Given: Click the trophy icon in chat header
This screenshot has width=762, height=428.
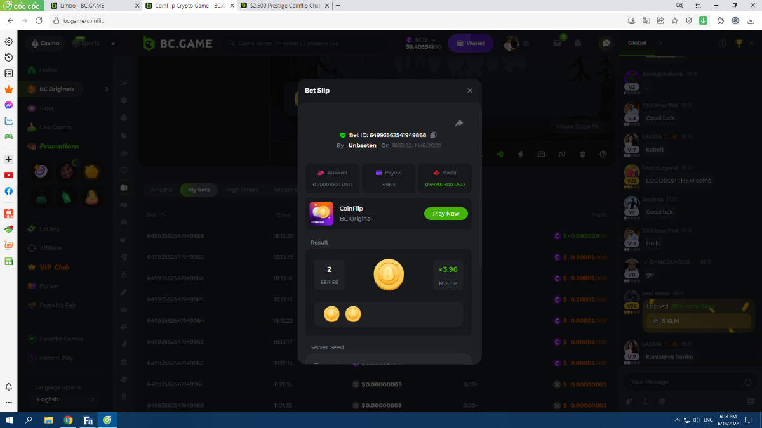Looking at the screenshot, I should tap(739, 43).
